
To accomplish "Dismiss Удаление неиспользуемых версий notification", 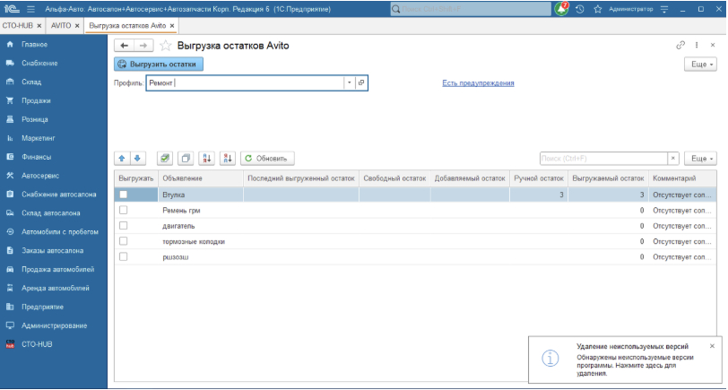I will pyautogui.click(x=712, y=346).
